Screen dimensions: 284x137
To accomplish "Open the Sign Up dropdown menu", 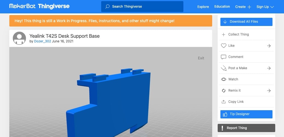I will pos(265,7).
